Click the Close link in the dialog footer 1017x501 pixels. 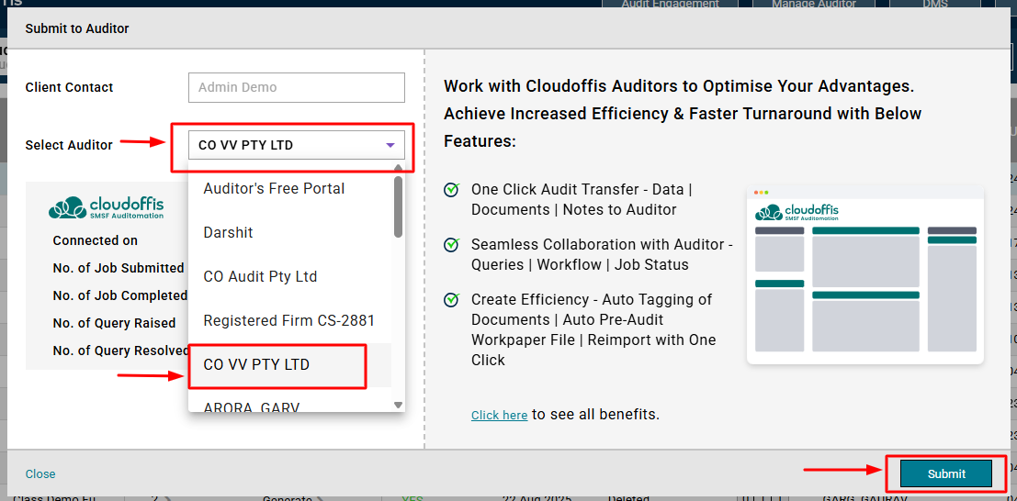[x=40, y=474]
